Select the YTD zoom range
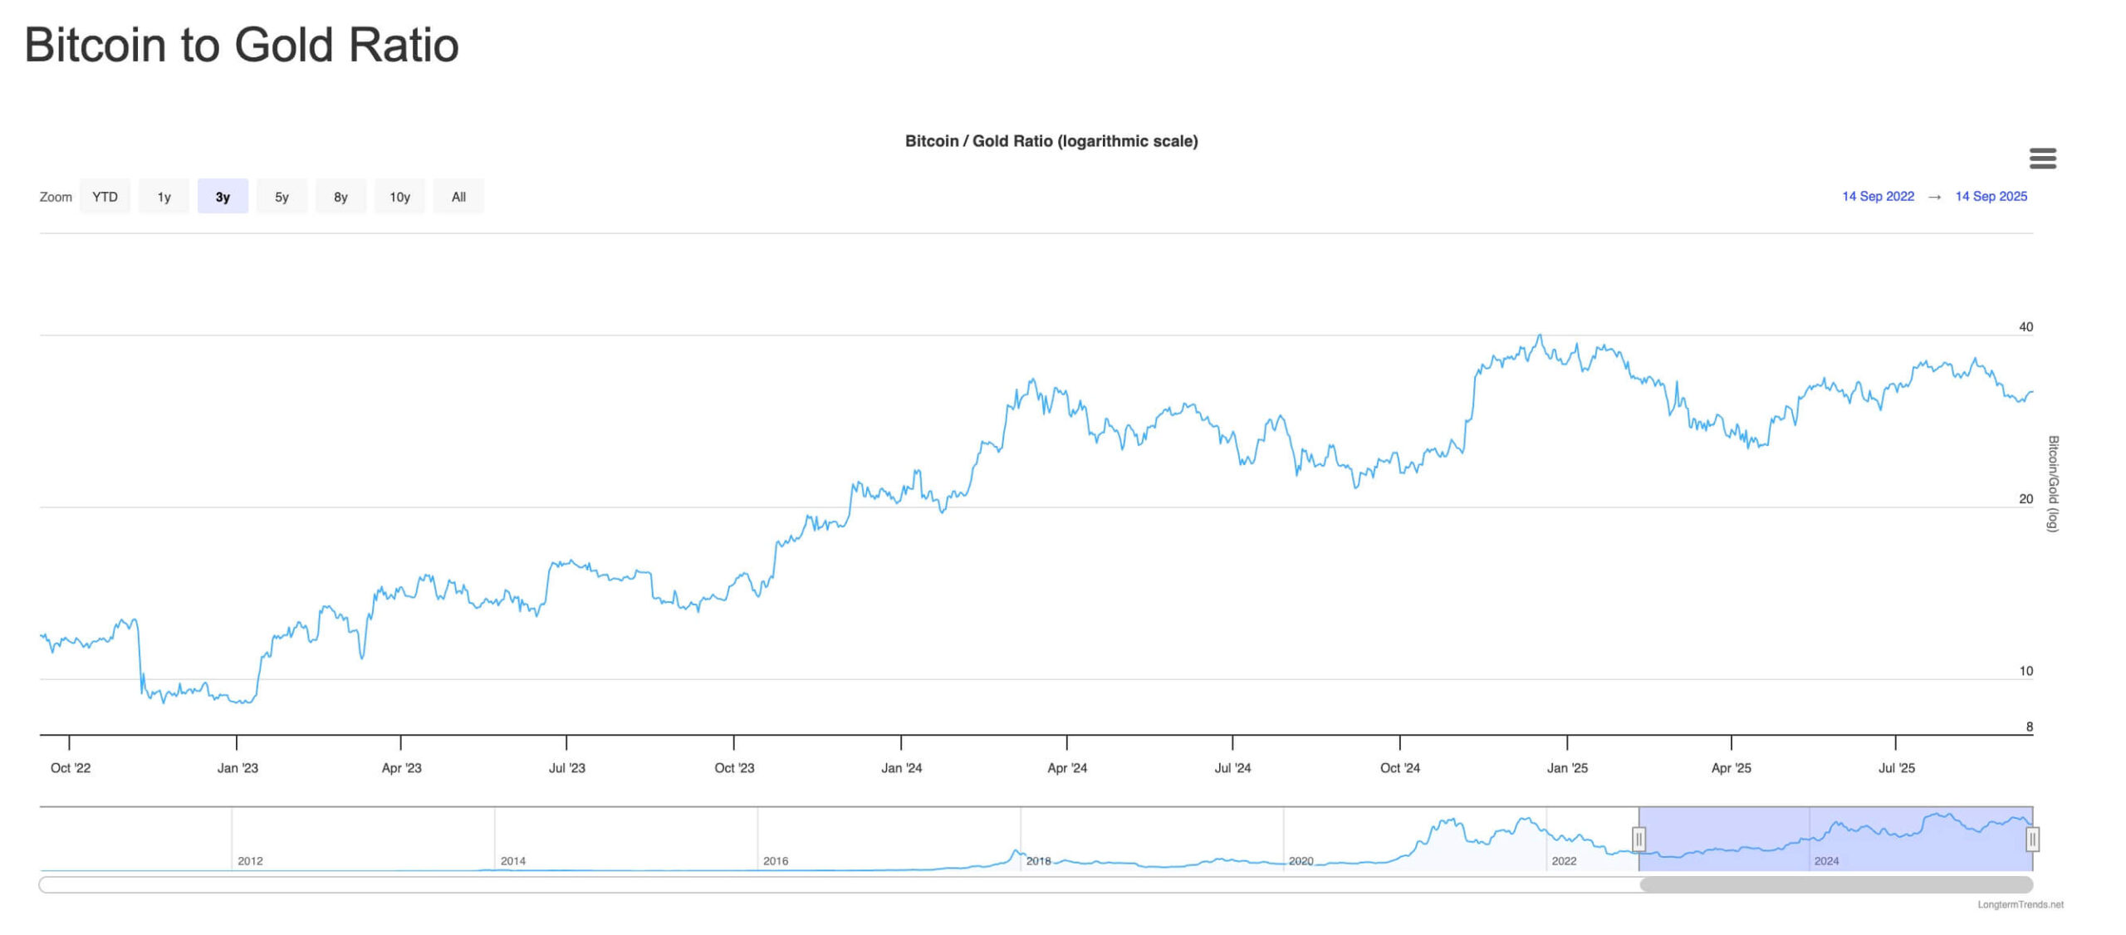The height and width of the screenshot is (935, 2126). tap(105, 197)
